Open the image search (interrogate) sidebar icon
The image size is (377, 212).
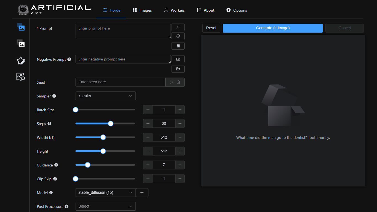pos(21,77)
